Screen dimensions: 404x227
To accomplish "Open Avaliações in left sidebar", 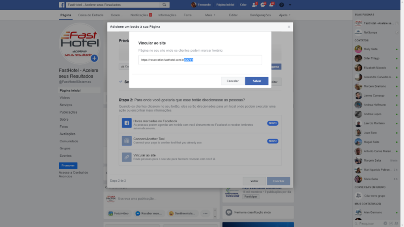I will (x=67, y=134).
